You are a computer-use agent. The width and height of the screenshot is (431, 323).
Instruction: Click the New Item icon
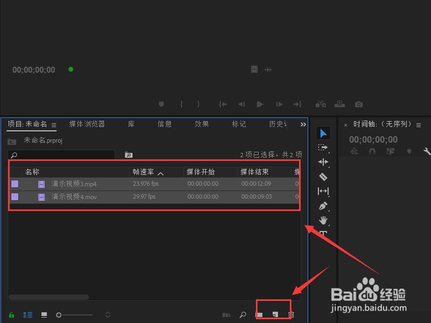(275, 315)
